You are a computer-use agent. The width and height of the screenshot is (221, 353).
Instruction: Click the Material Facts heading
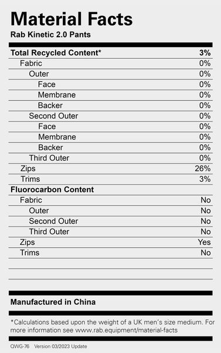[72, 19]
